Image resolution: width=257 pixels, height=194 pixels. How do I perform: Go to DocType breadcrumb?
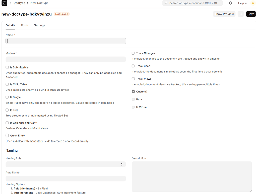coord(19,3)
